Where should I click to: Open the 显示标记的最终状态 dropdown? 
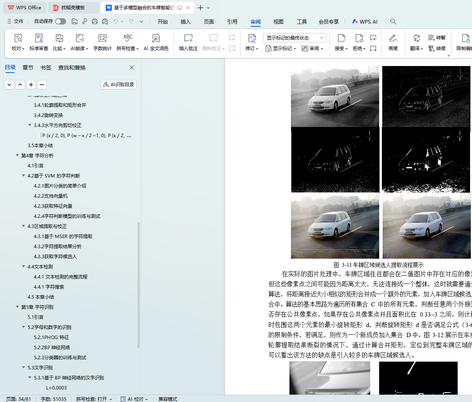294,38
